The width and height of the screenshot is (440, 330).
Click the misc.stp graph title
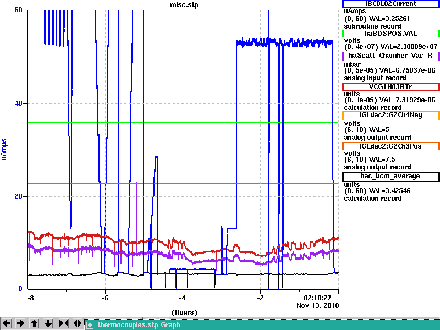click(x=184, y=5)
